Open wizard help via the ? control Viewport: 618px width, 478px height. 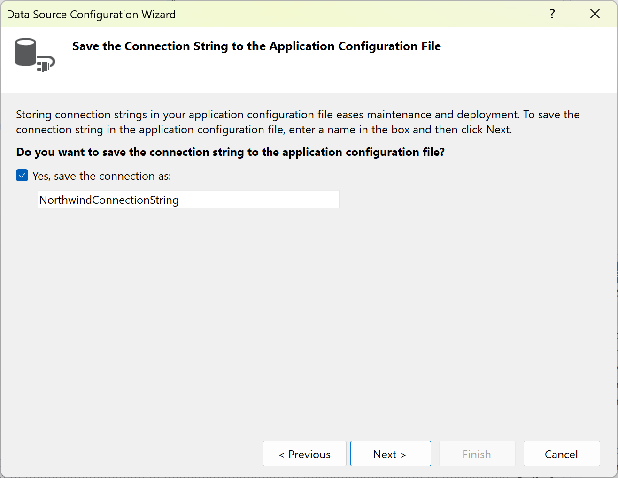click(x=552, y=14)
